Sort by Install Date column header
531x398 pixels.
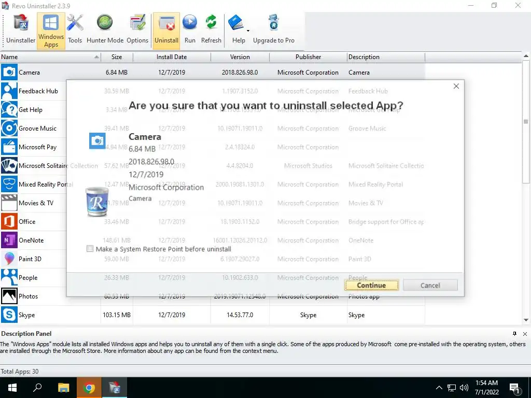[x=172, y=57]
